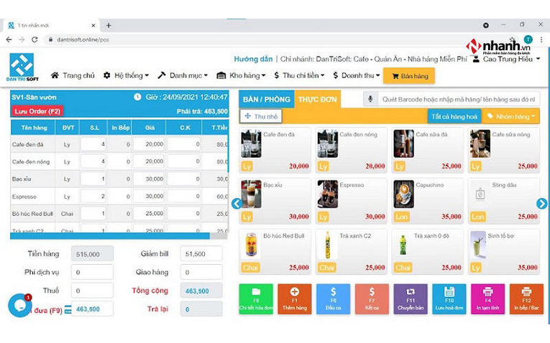Go to Trang chủ home
This screenshot has width=550, height=343.
[73, 75]
